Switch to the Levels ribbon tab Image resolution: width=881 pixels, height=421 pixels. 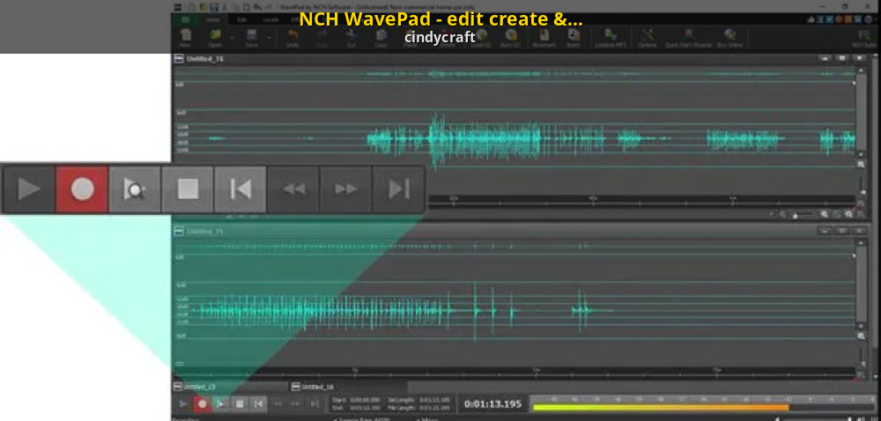[x=270, y=19]
